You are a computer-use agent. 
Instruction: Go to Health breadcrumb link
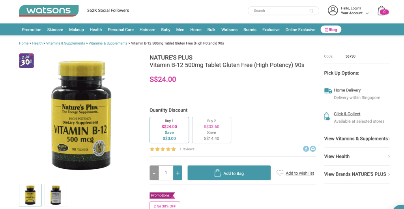(x=37, y=43)
